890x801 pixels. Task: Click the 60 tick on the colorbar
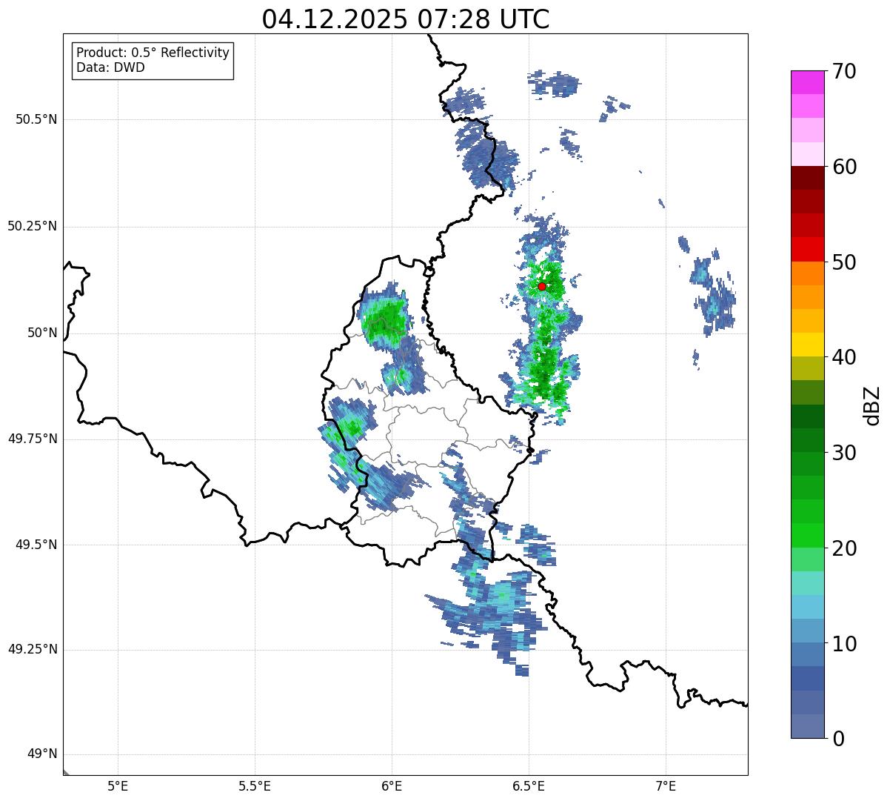click(844, 167)
